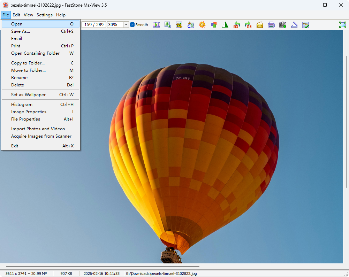Rotate image left with the toolbar icon
This screenshot has width=349, height=277.
[237, 25]
